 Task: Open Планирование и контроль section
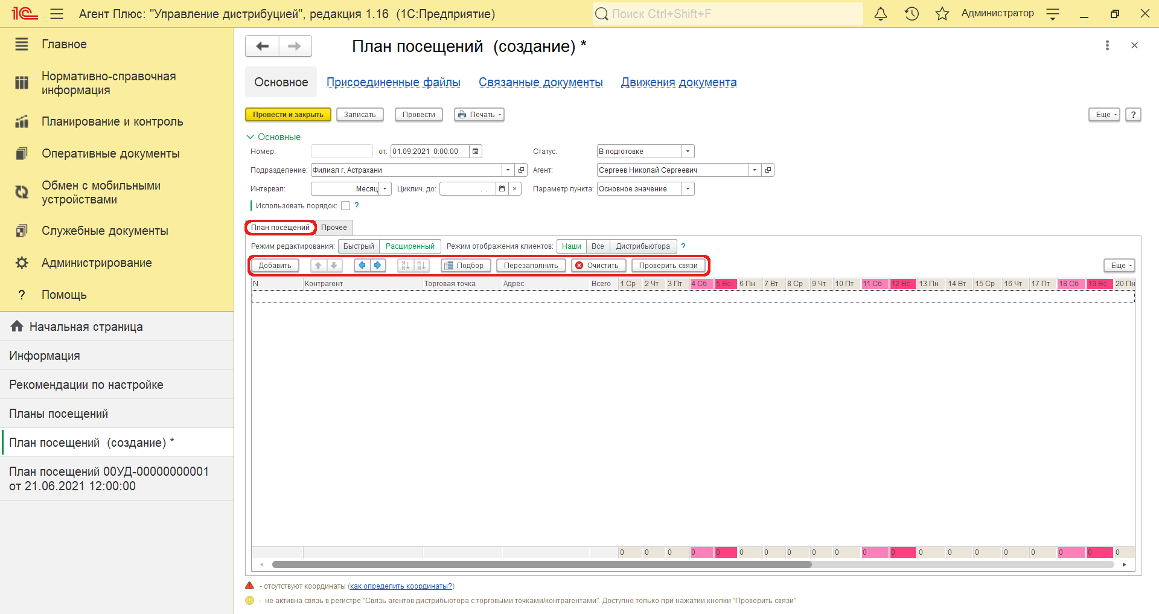coord(112,121)
